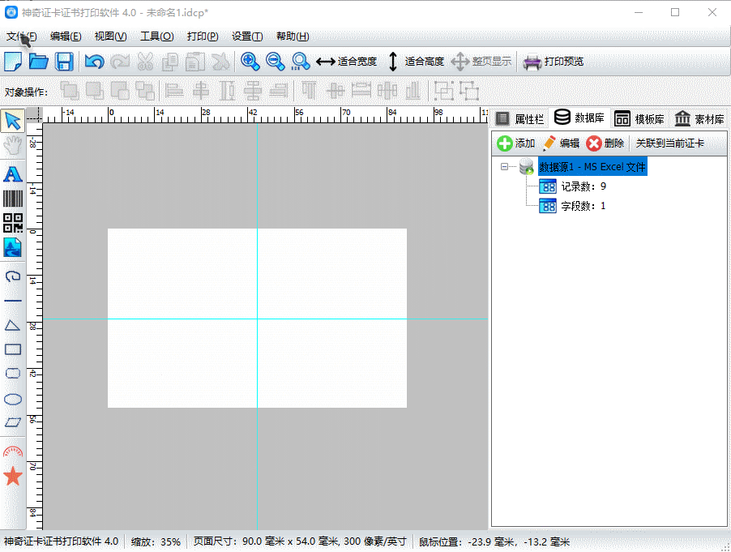Click the undo arrow icon
Image resolution: width=731 pixels, height=552 pixels.
[94, 62]
